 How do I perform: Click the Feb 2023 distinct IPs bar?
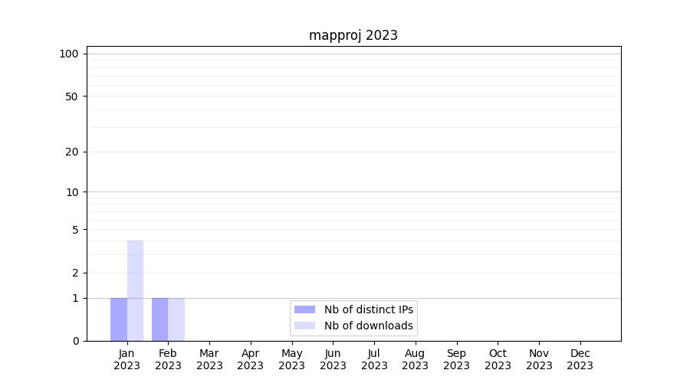[159, 319]
